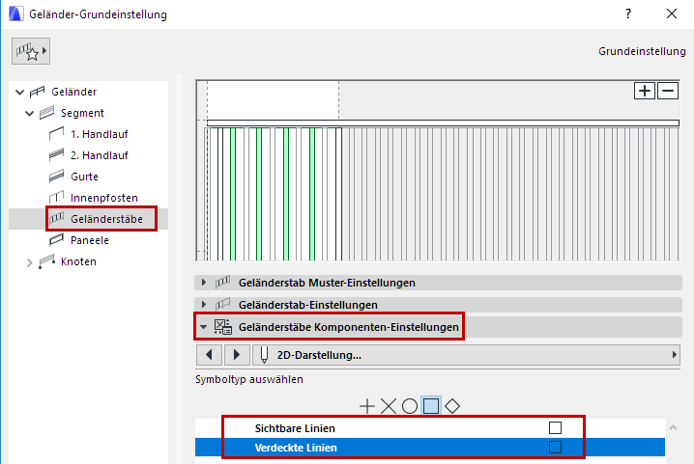Go to next settings page arrow
The height and width of the screenshot is (464, 694).
pos(237,355)
